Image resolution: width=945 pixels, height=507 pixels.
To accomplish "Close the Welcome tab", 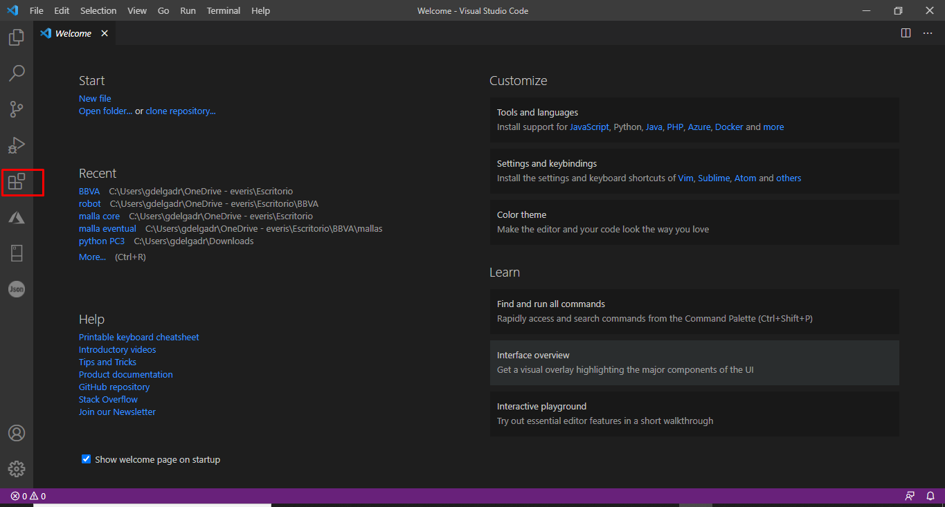I will 105,33.
